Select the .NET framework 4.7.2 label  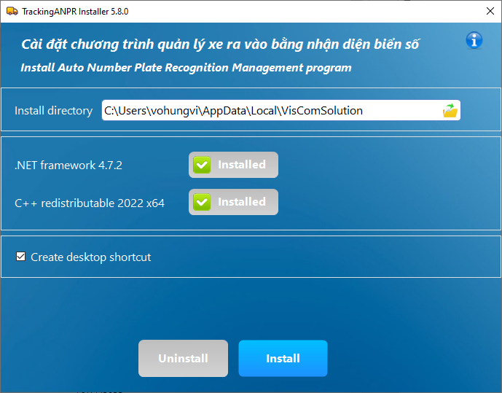pos(68,166)
